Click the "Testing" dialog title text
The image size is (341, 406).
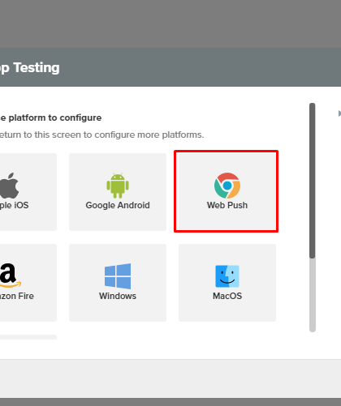[x=37, y=67]
